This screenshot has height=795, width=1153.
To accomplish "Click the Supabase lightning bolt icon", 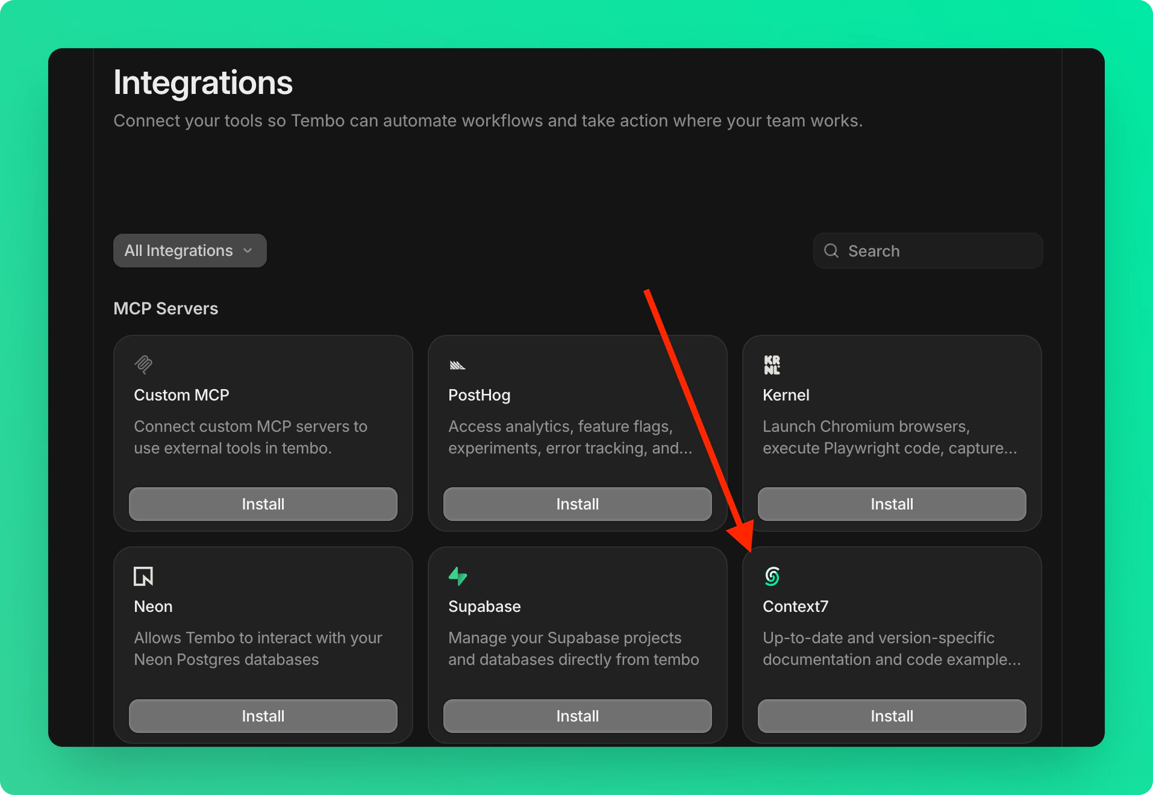I will (x=457, y=576).
